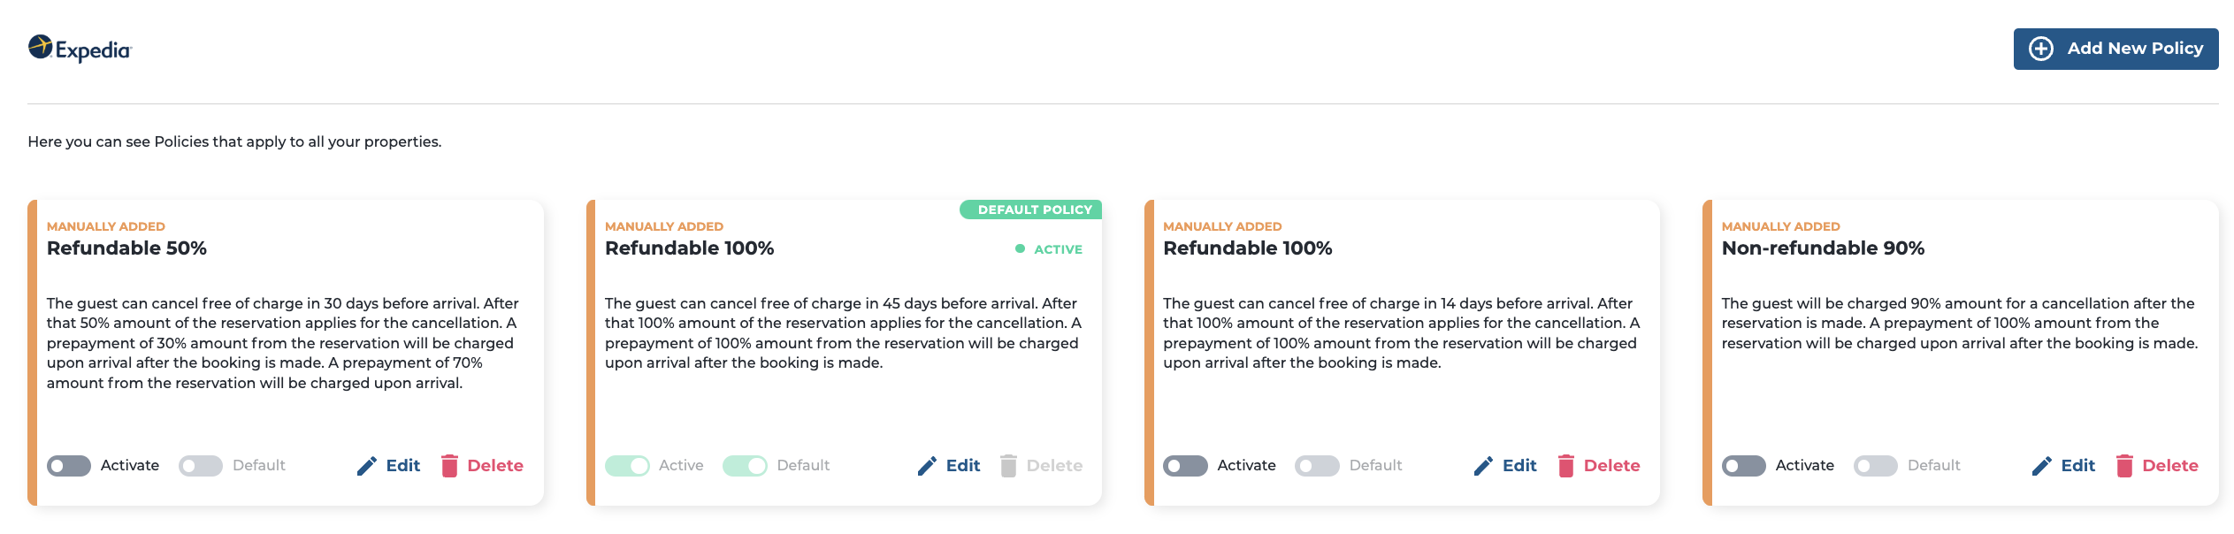The image size is (2234, 534).
Task: Click the Default Policy green badge
Action: click(1031, 210)
